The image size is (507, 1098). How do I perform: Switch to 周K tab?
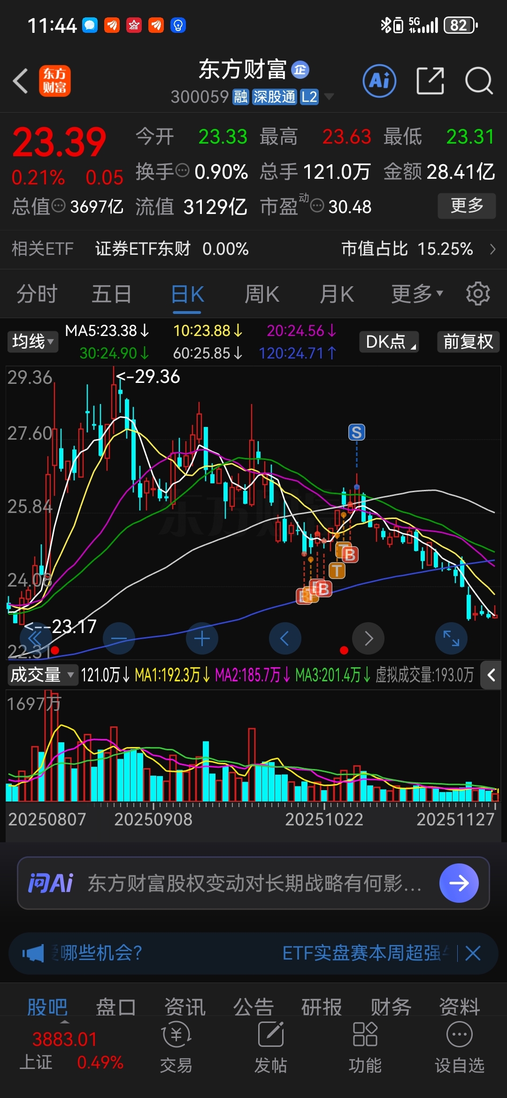point(262,294)
